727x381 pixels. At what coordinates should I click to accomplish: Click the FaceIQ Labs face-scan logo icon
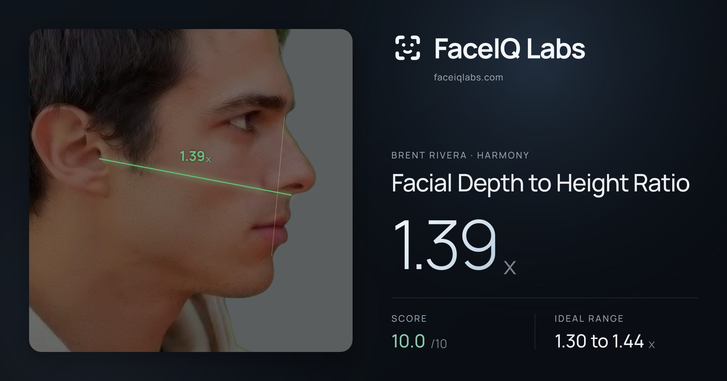pyautogui.click(x=408, y=48)
